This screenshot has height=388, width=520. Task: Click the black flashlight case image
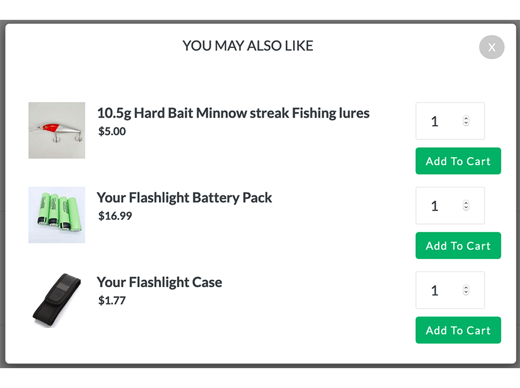pyautogui.click(x=57, y=300)
